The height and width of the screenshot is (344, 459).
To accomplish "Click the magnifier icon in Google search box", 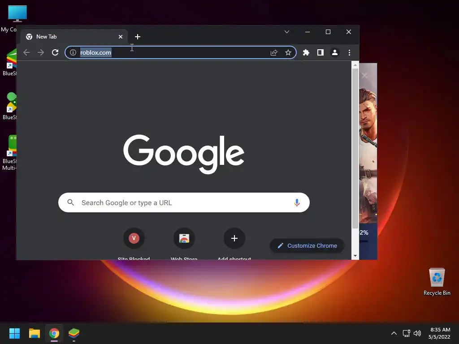I will point(70,202).
